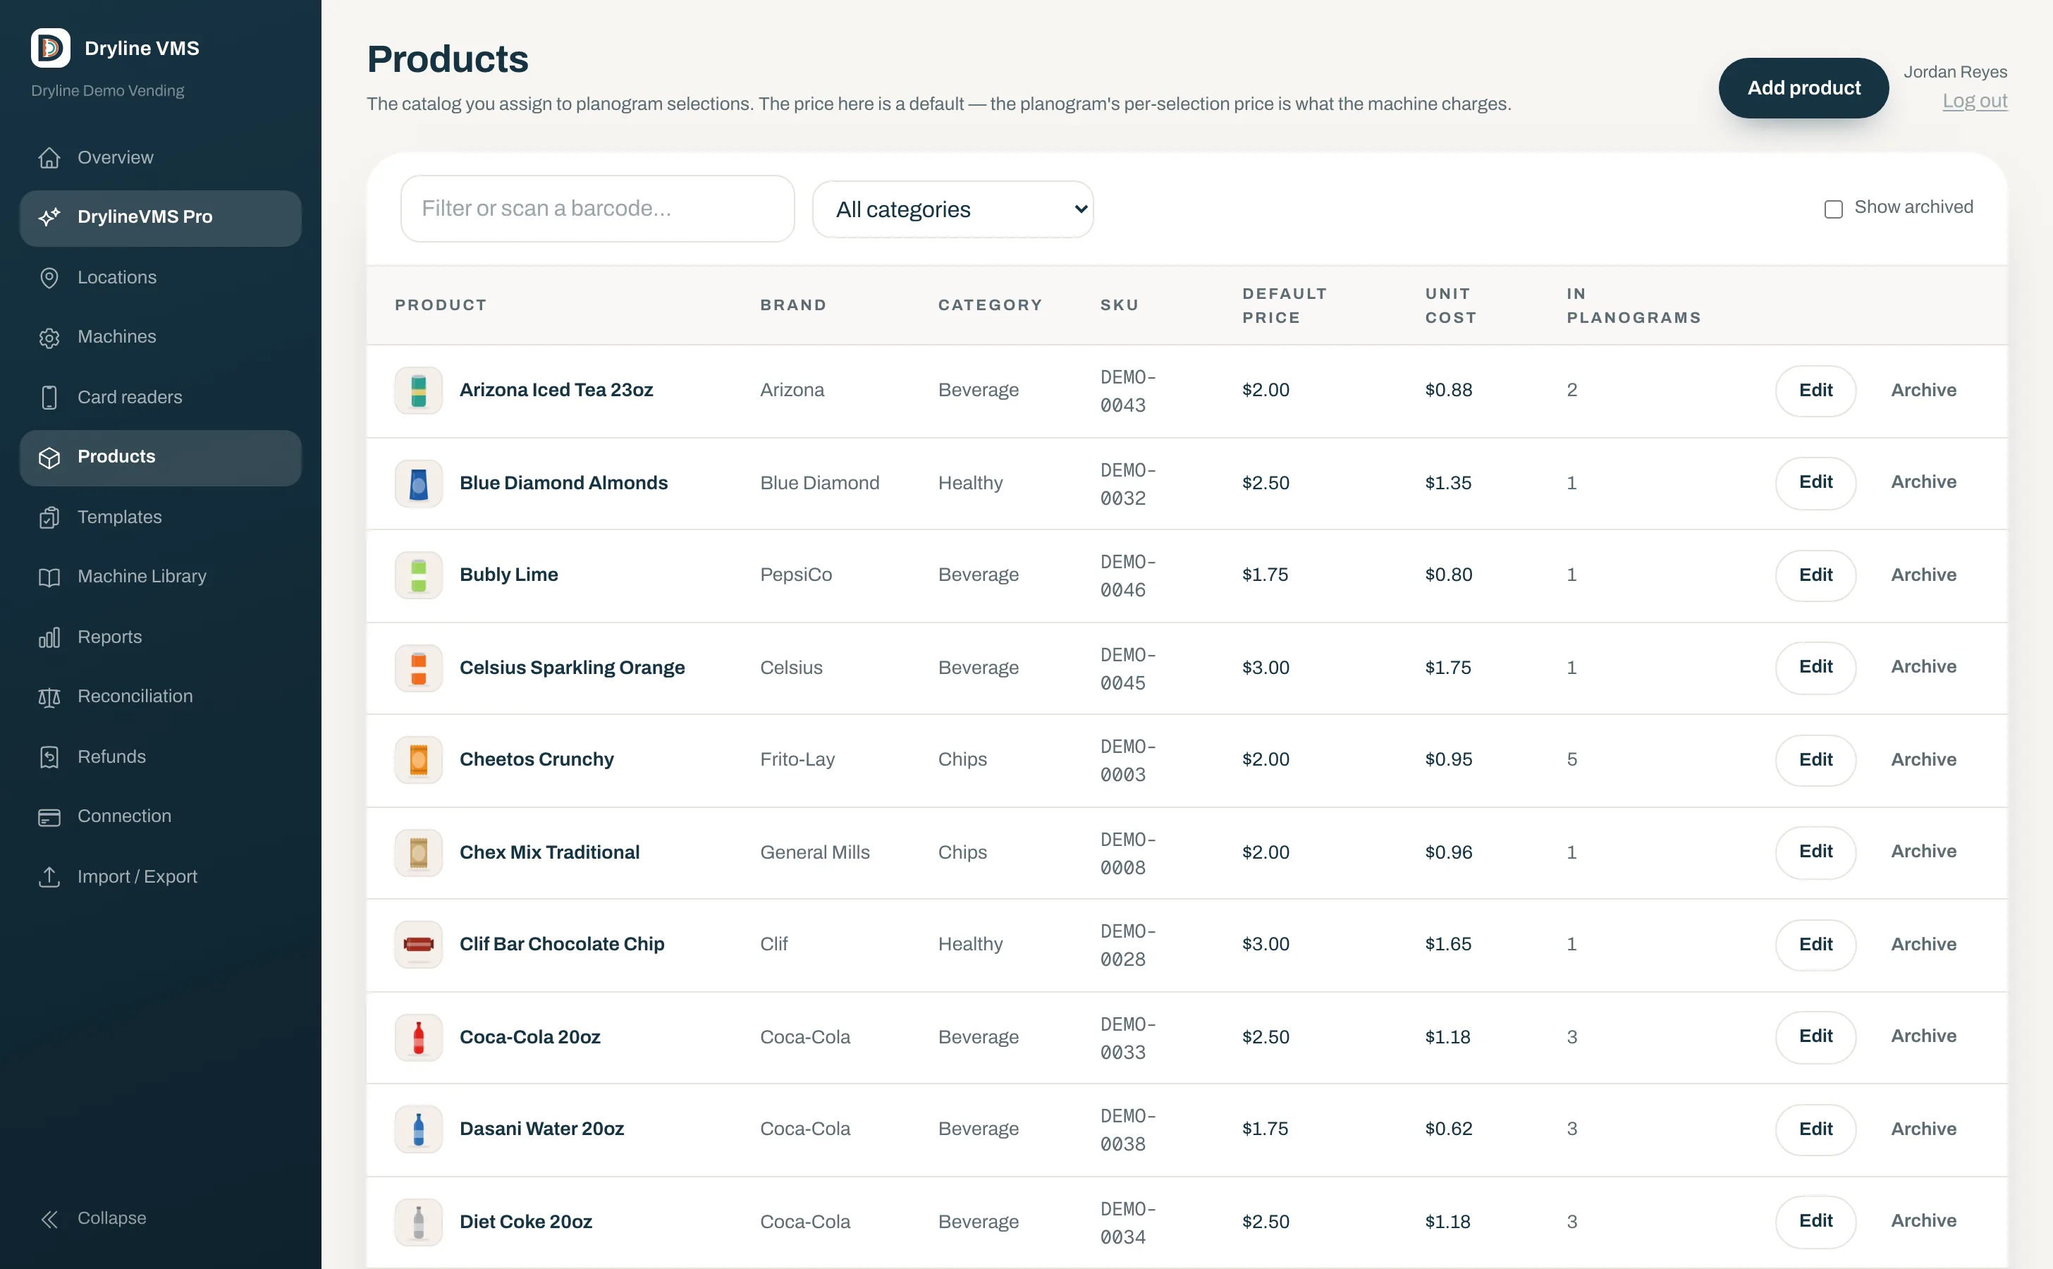Open Overview in the sidebar
This screenshot has height=1269, width=2053.
click(x=160, y=158)
